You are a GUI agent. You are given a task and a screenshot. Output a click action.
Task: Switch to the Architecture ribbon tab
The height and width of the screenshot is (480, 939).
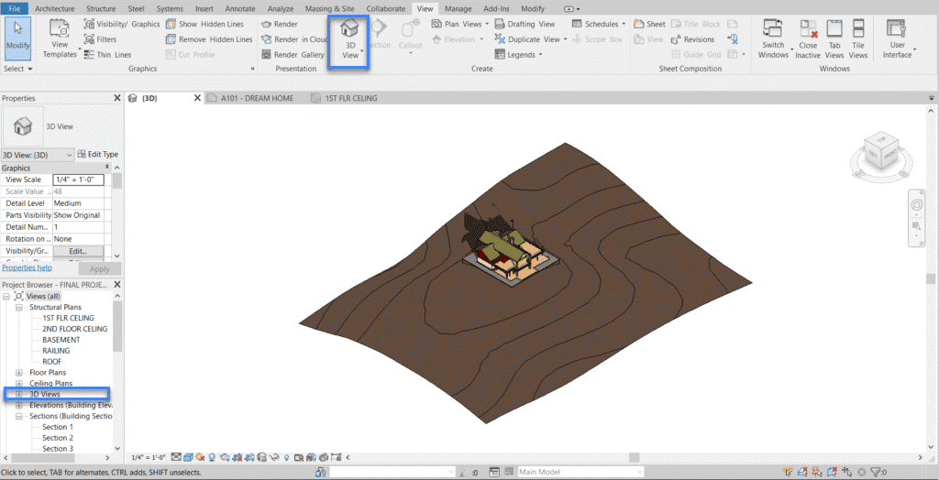click(55, 8)
